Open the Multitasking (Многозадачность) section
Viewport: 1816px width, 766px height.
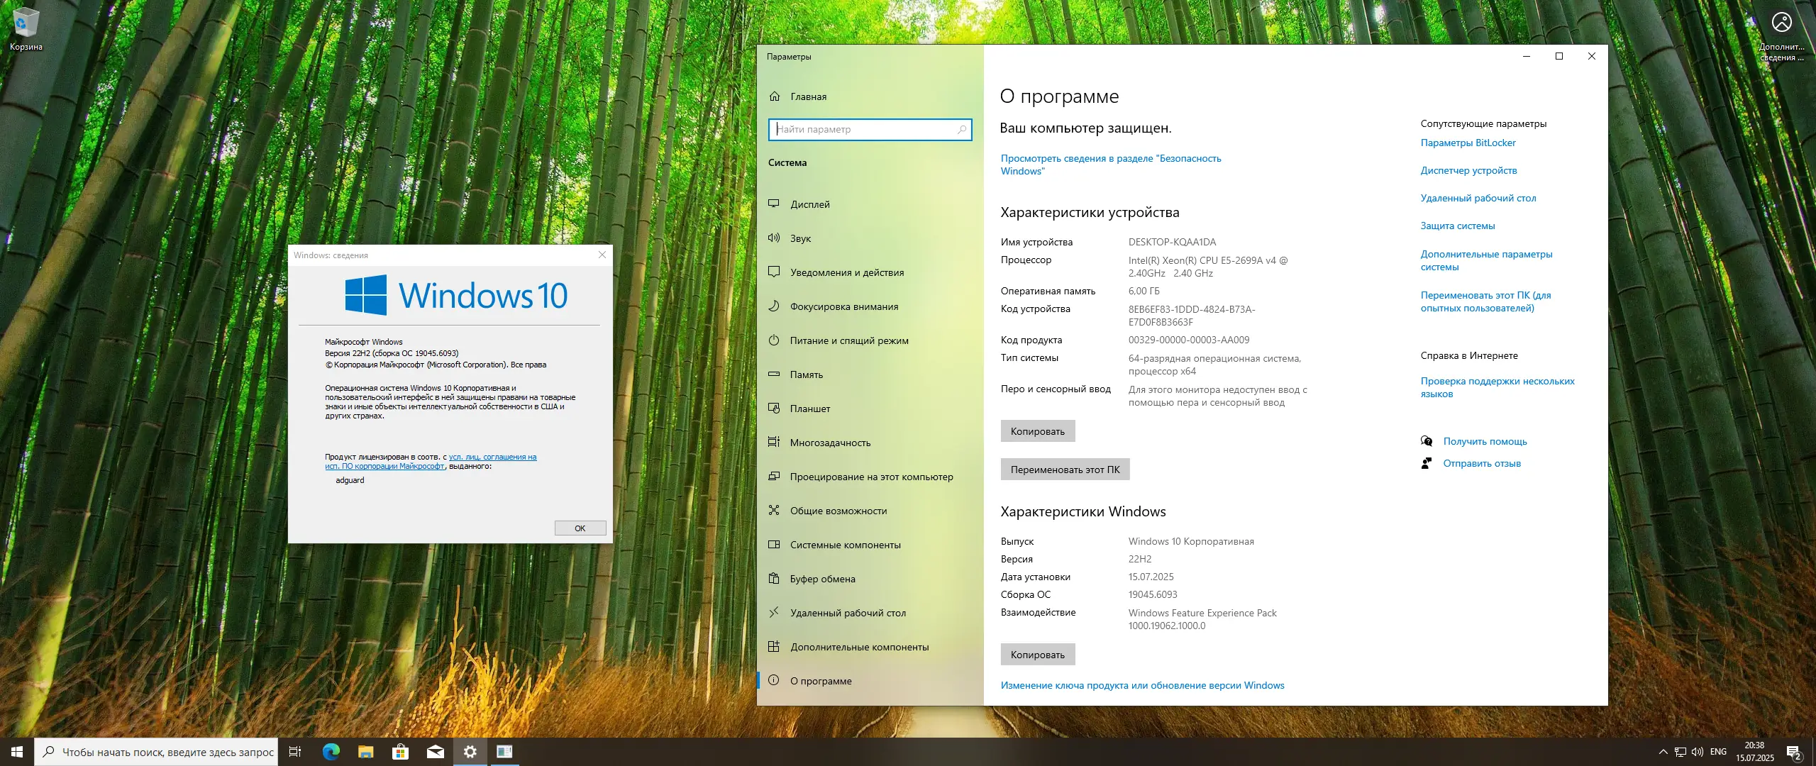pyautogui.click(x=830, y=443)
